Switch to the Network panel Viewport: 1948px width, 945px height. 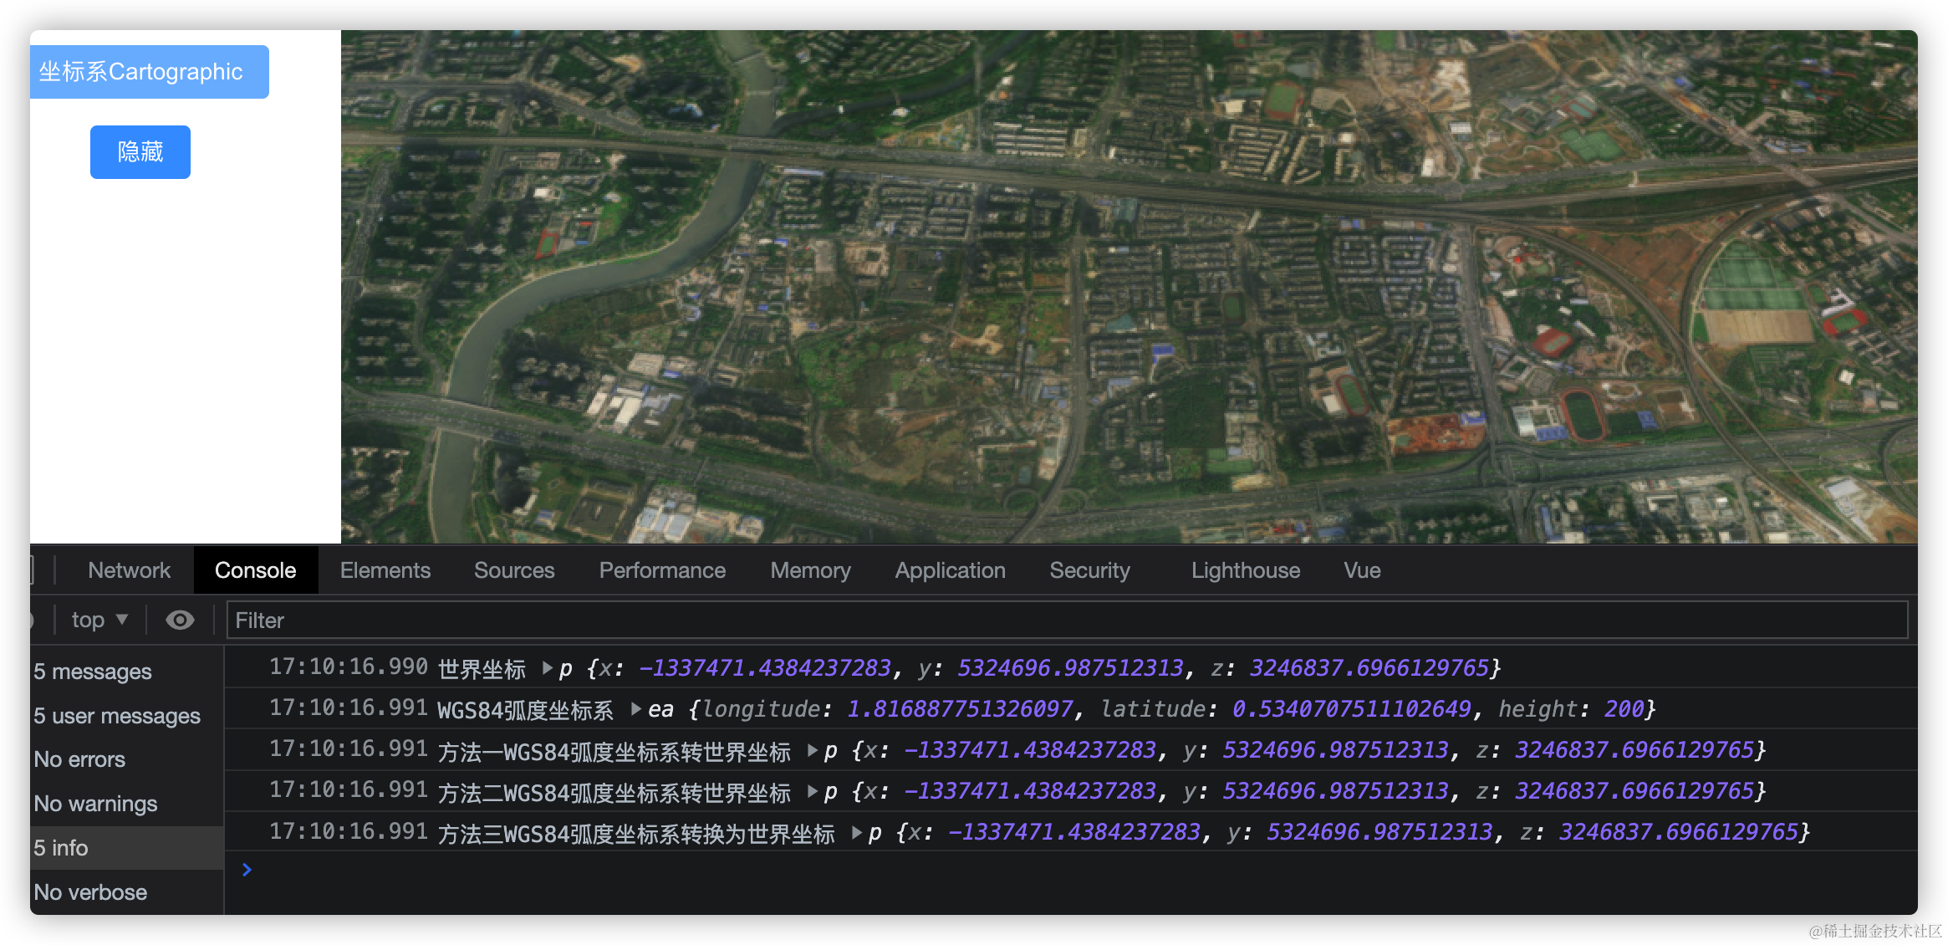(129, 570)
